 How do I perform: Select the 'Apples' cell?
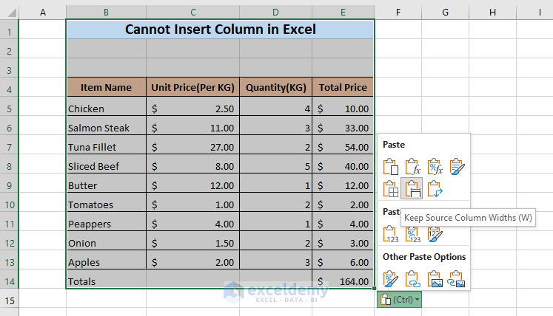(x=106, y=260)
